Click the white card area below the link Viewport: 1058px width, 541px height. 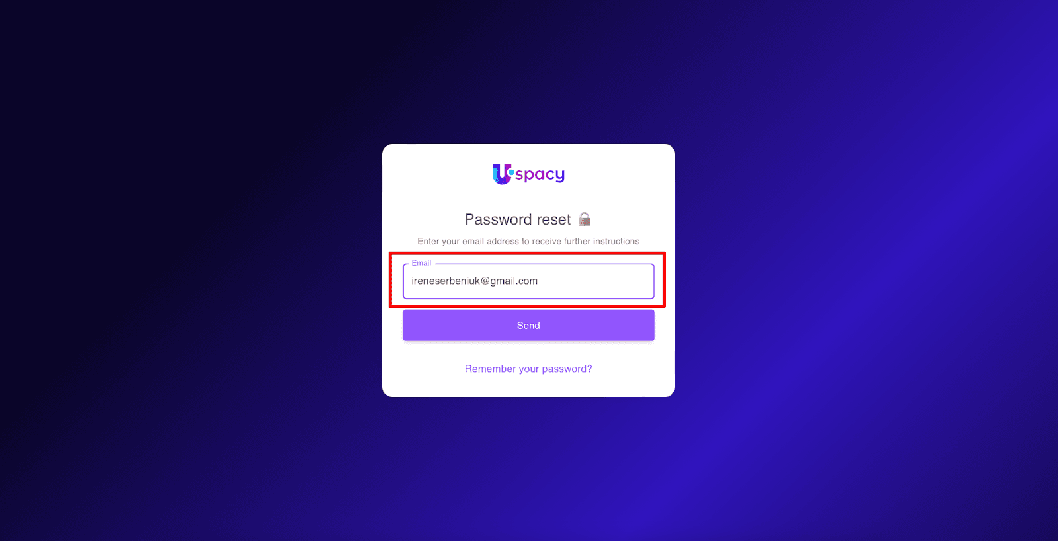528,386
